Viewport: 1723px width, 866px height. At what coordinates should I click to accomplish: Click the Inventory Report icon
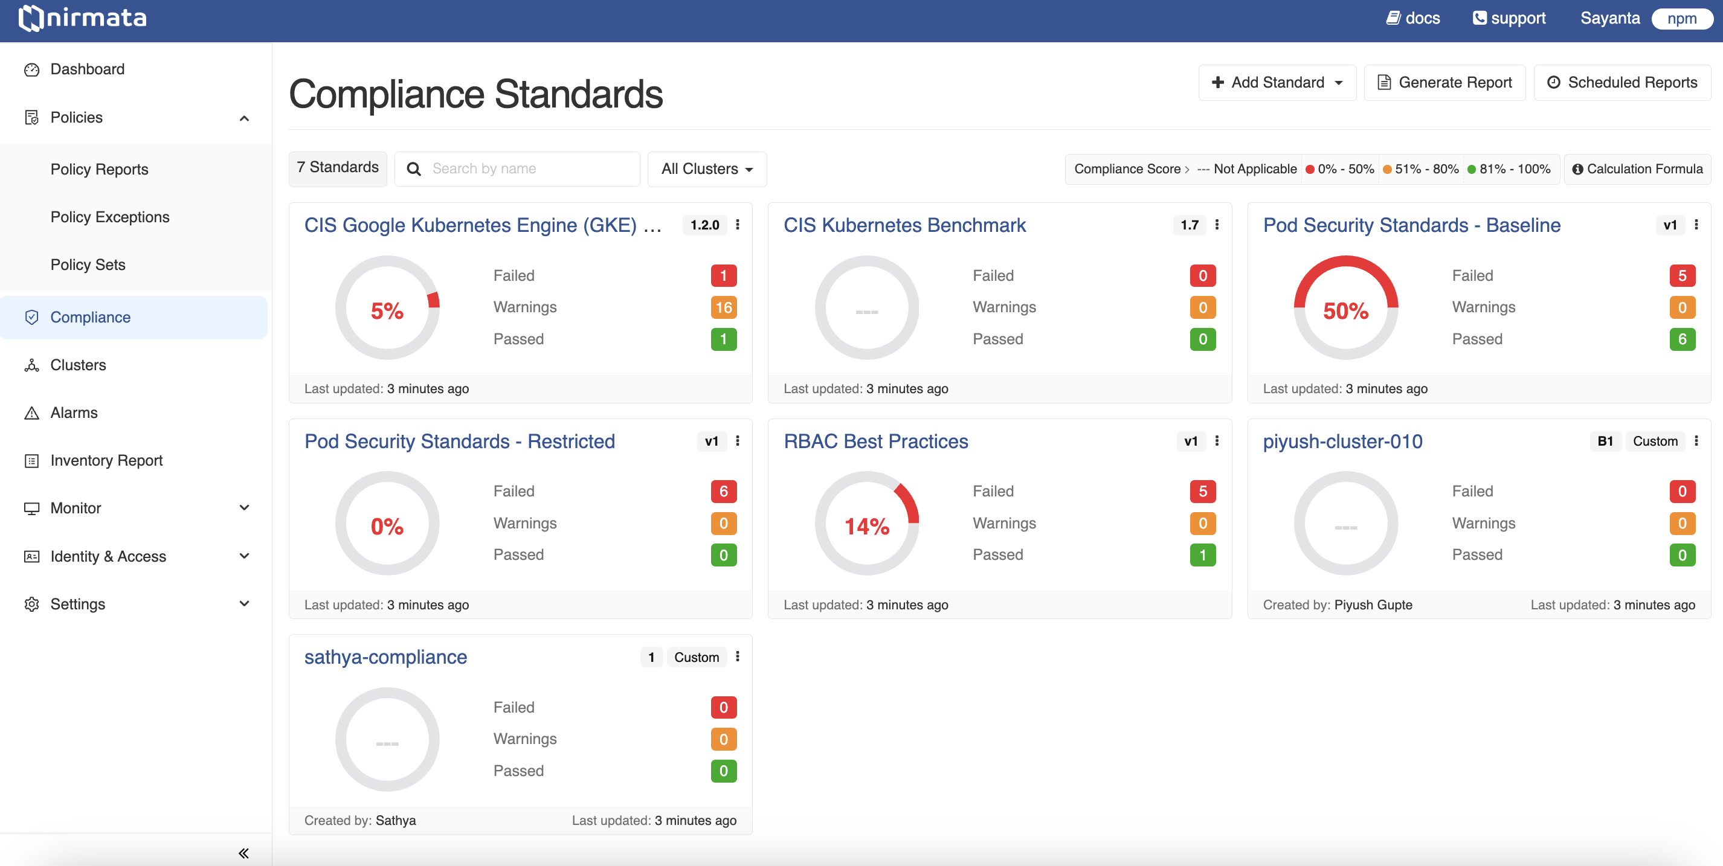[x=31, y=461]
